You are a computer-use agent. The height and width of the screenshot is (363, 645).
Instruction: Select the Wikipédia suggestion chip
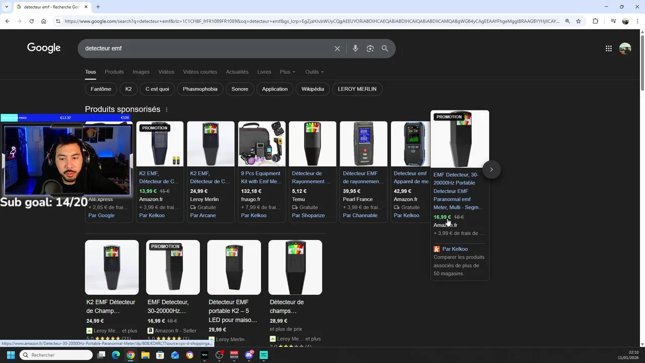[313, 89]
